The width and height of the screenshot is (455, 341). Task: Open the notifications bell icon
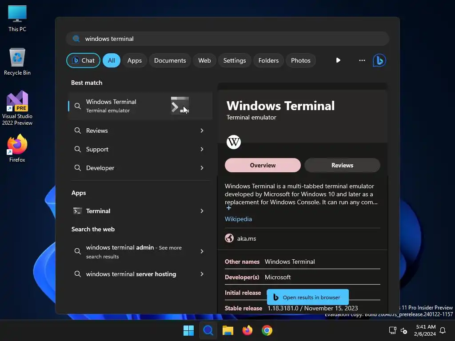[443, 330]
